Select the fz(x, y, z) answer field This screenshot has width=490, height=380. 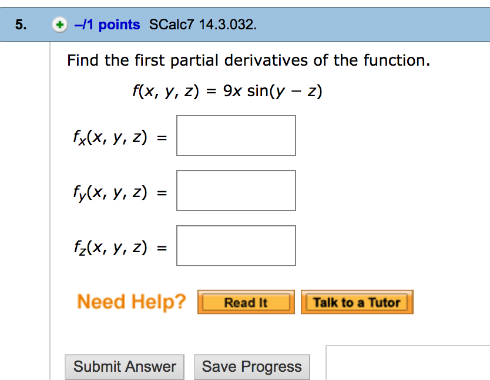tap(236, 245)
